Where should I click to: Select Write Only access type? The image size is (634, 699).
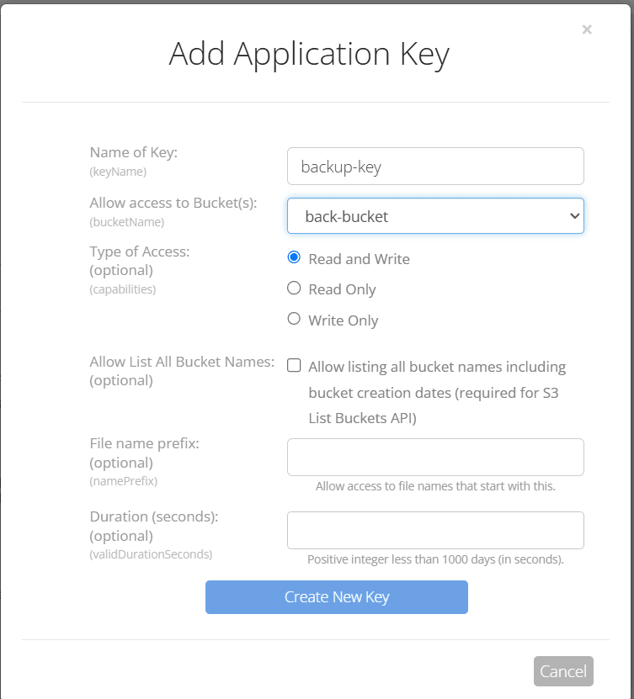(293, 320)
